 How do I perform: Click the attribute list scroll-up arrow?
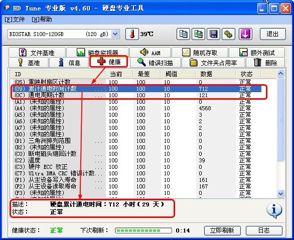pos(280,74)
